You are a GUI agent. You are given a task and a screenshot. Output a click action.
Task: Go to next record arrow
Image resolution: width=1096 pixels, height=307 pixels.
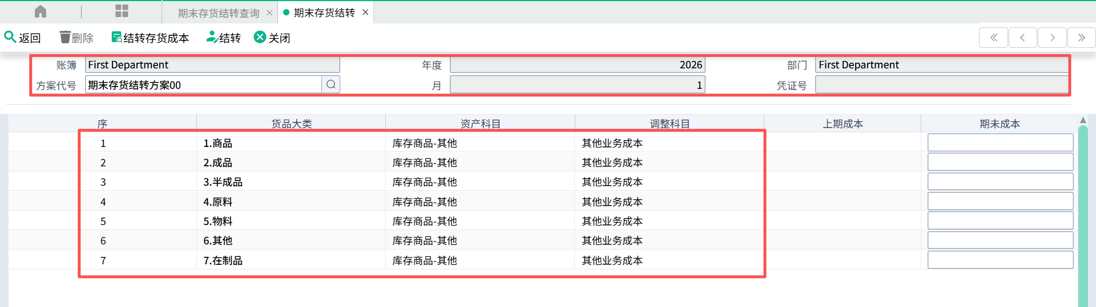pyautogui.click(x=1052, y=38)
